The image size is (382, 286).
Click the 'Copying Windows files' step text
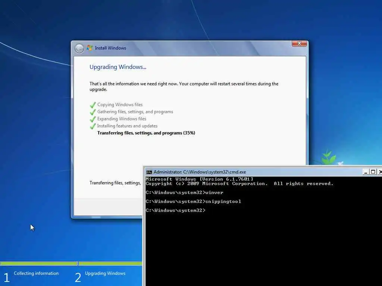point(120,105)
